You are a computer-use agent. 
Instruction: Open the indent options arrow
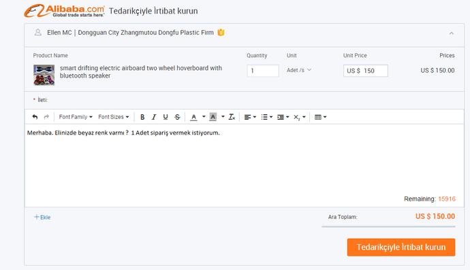(x=287, y=117)
